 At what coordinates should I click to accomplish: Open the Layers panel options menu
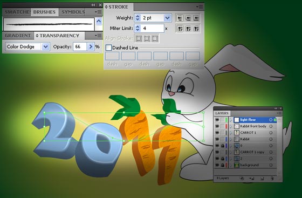(x=279, y=113)
